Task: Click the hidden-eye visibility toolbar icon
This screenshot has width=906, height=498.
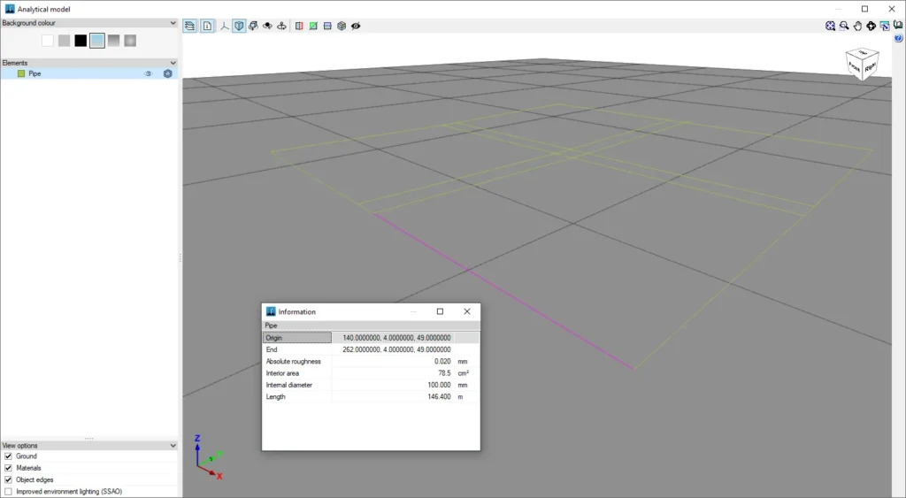Action: (356, 26)
